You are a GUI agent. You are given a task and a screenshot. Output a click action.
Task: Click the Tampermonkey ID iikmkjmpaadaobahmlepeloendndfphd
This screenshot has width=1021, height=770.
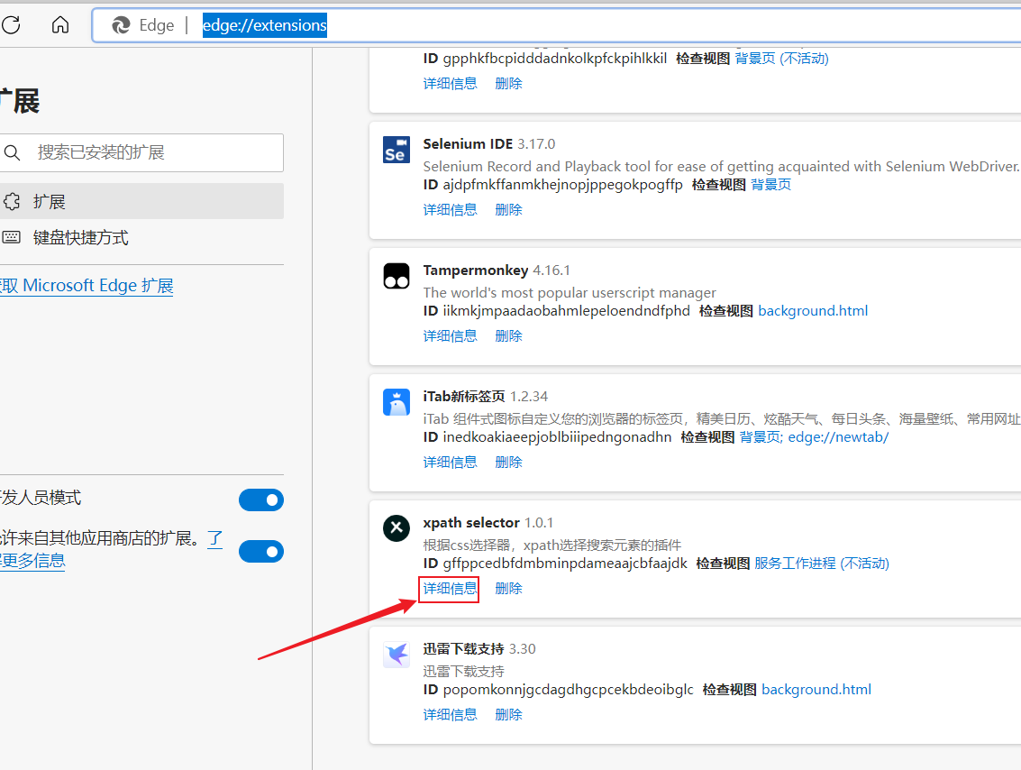(567, 311)
